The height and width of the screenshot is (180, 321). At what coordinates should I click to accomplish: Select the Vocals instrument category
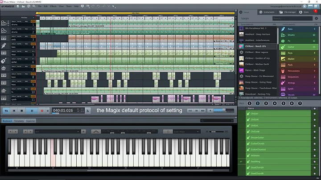click(299, 94)
